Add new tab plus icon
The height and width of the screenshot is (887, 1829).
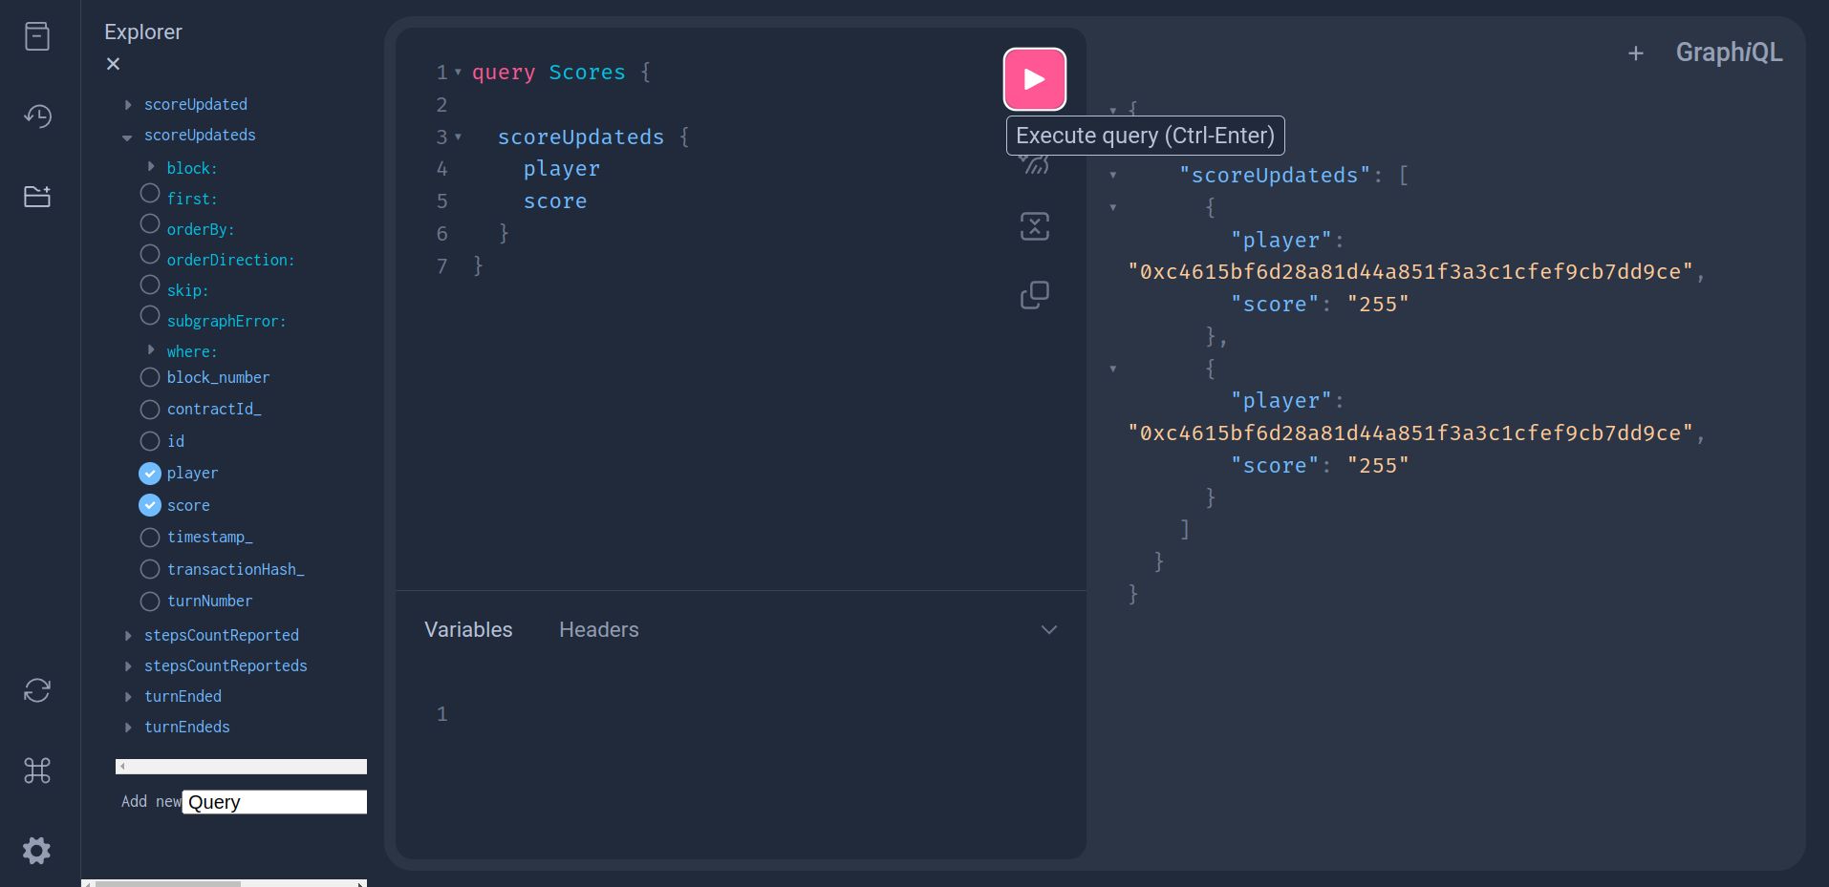click(x=1636, y=53)
